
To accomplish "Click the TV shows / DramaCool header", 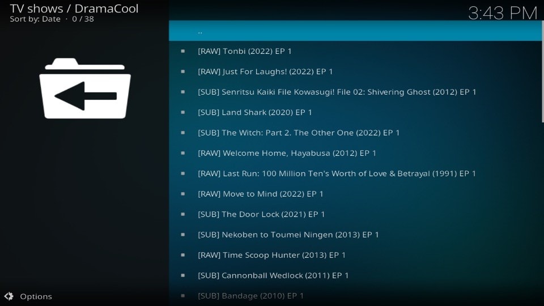I will pyautogui.click(x=74, y=8).
